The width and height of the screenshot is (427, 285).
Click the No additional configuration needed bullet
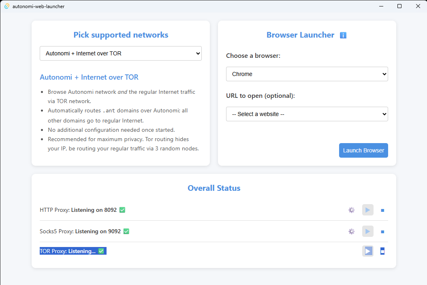click(111, 130)
